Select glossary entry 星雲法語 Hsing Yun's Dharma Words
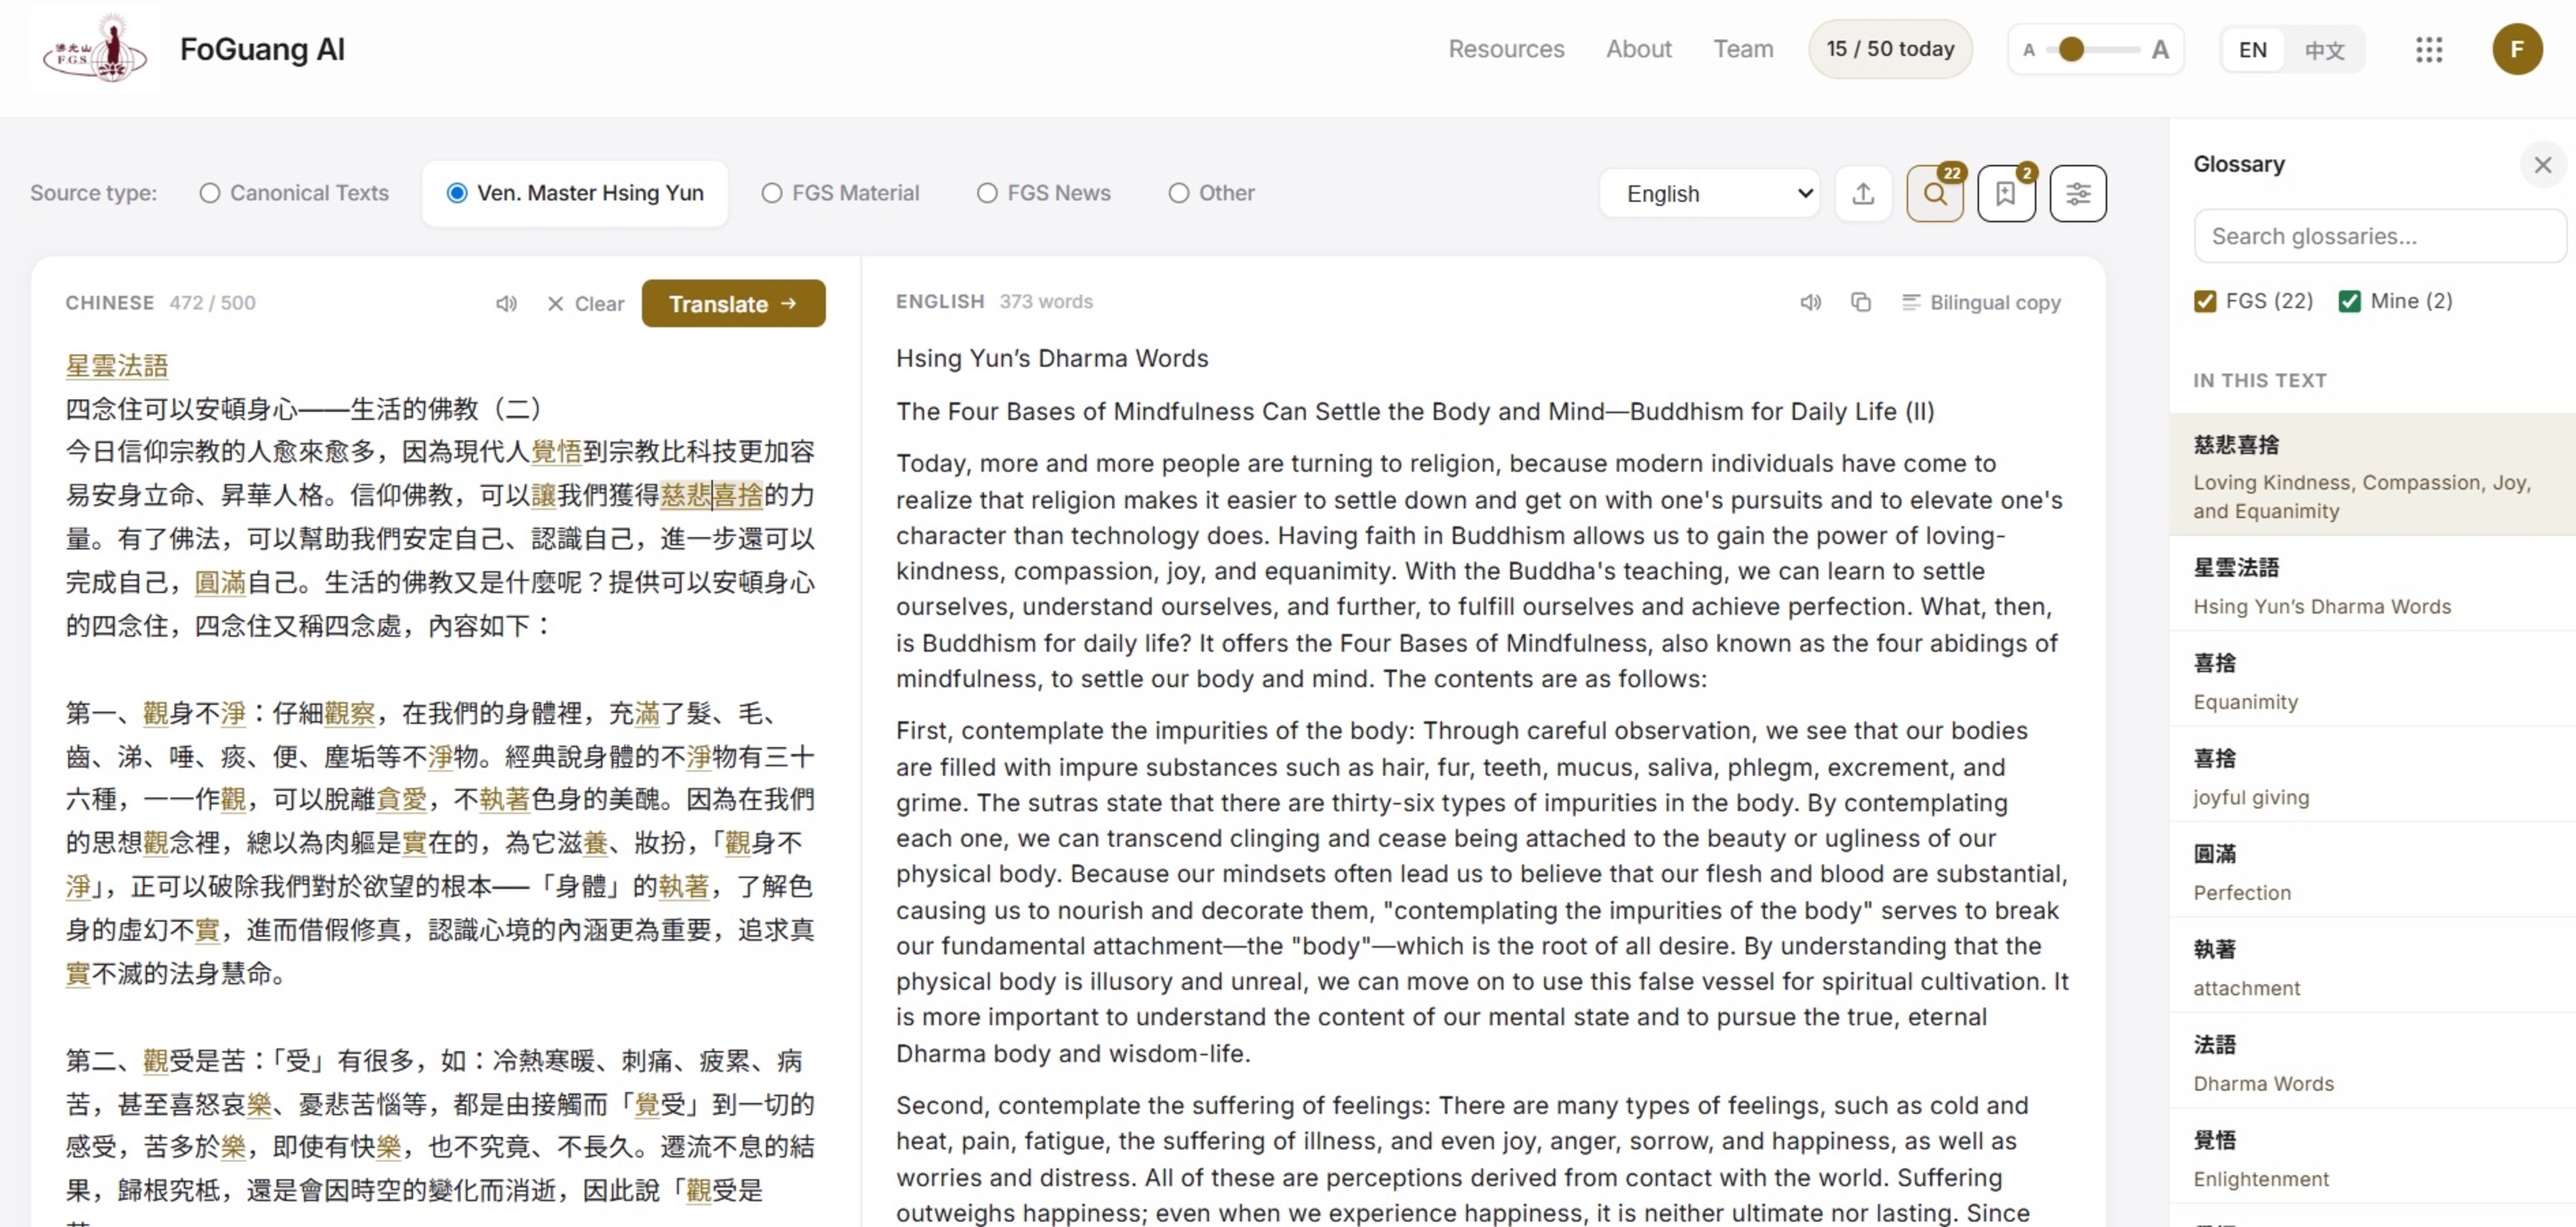 click(2372, 585)
